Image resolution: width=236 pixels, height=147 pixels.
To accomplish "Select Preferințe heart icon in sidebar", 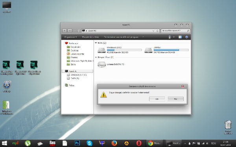I will point(66,43).
